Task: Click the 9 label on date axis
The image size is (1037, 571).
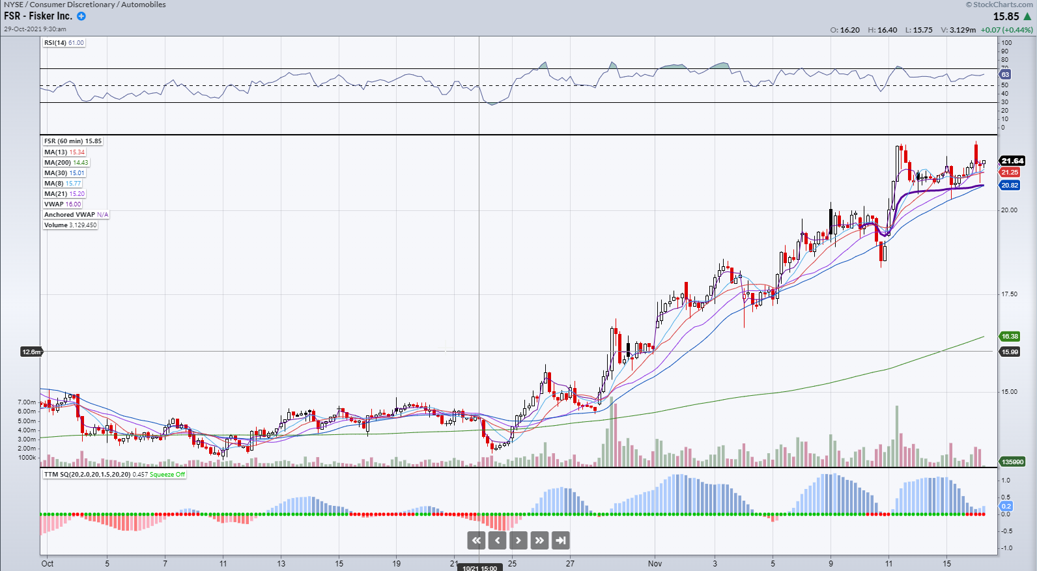Action: [x=831, y=563]
